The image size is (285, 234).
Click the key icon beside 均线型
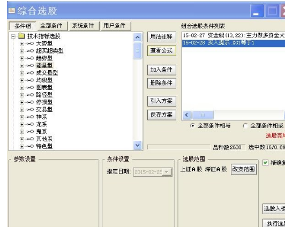pos(30,80)
